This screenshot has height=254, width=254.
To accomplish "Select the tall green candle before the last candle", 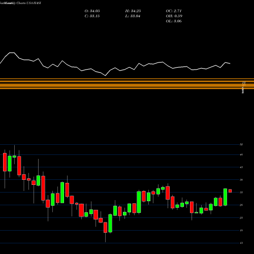I will pos(225,197).
